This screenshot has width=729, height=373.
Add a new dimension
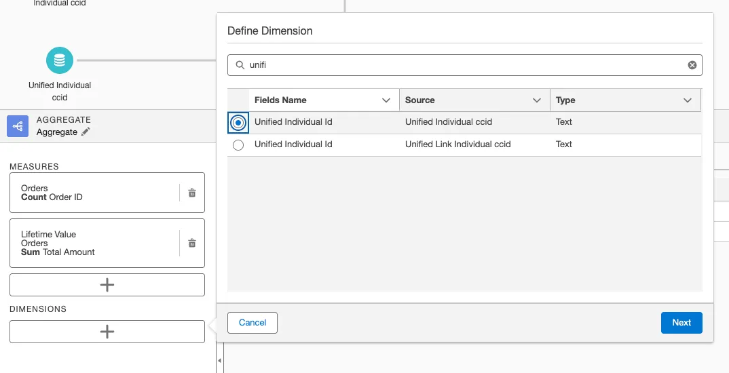click(x=107, y=332)
